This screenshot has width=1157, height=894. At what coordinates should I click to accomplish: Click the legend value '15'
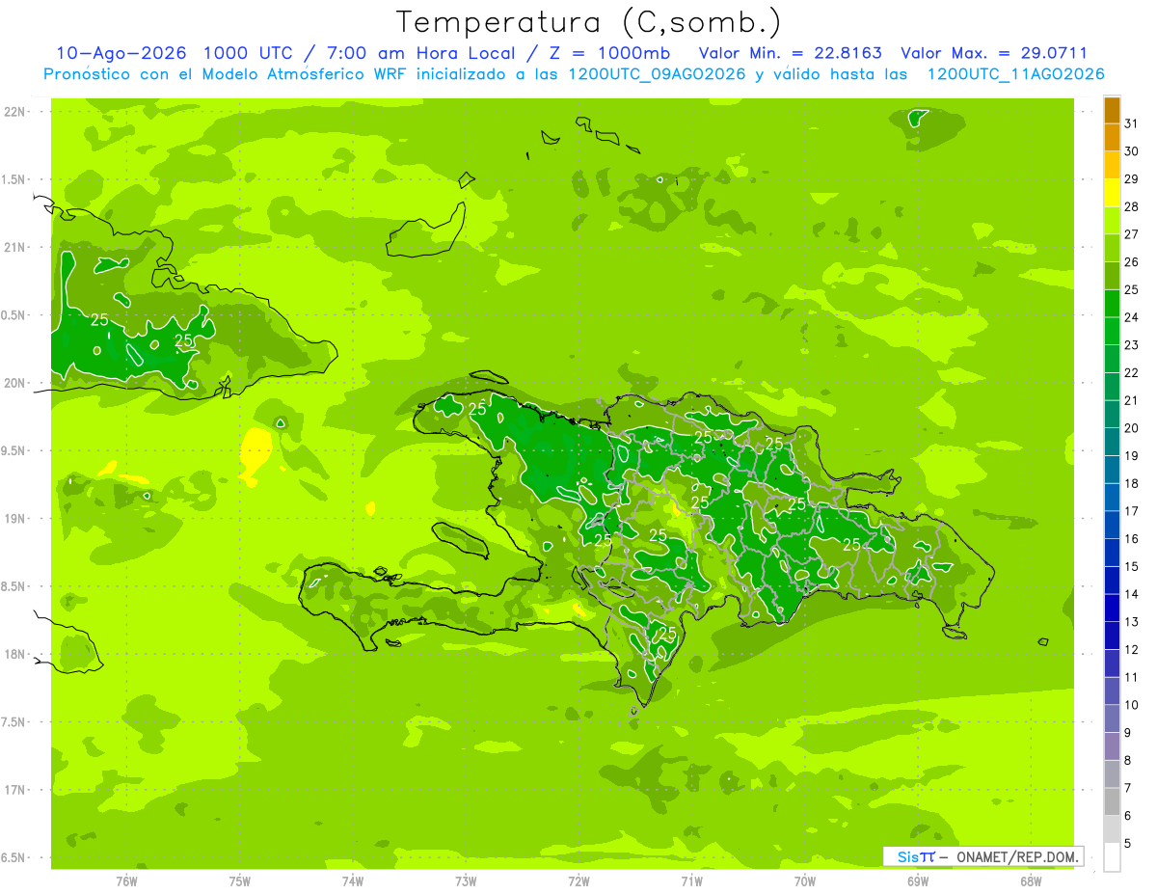(x=1132, y=566)
